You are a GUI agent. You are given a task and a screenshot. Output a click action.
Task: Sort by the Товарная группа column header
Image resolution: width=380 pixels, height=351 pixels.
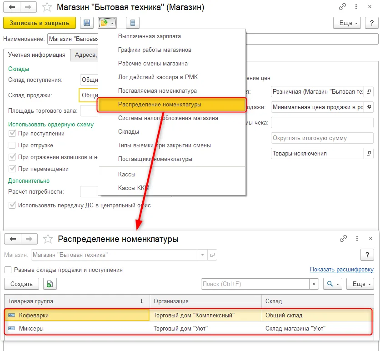pos(77,301)
